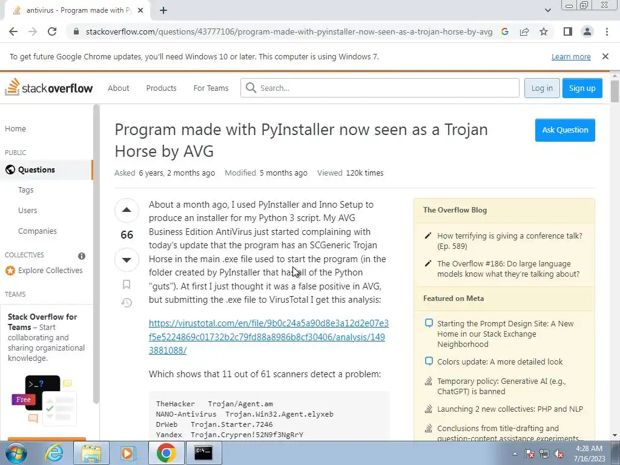
Task: Click the Stack Overflow logo
Action: (48, 87)
